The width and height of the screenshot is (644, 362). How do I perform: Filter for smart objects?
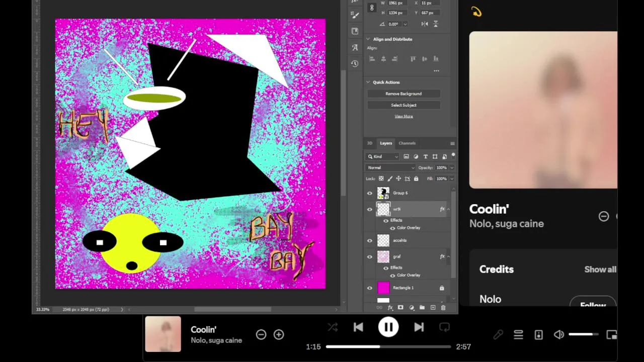(445, 156)
